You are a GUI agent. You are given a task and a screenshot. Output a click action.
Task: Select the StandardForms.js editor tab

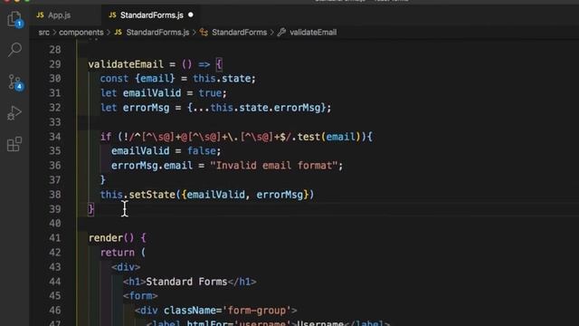click(151, 15)
